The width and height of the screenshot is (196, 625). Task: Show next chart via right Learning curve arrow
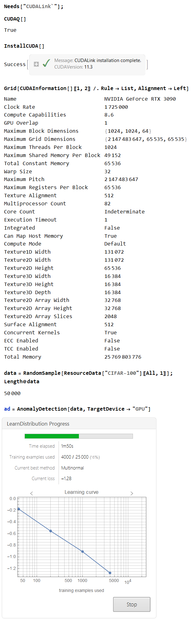tap(132, 493)
